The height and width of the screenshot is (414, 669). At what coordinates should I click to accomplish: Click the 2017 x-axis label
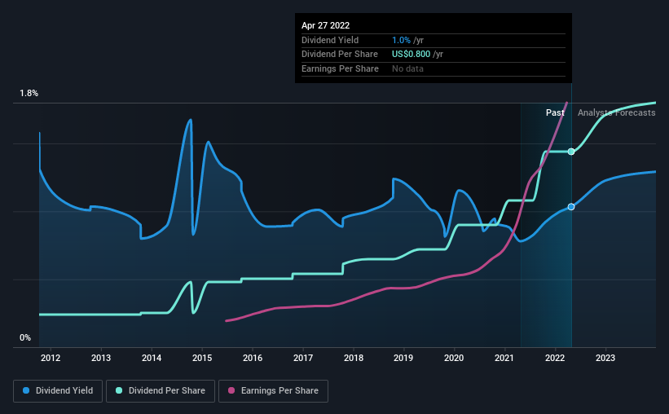point(303,358)
